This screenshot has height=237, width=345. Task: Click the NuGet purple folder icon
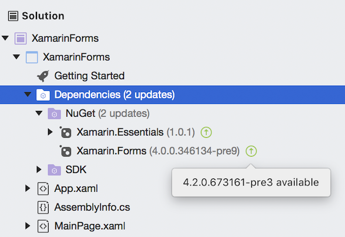(x=54, y=114)
